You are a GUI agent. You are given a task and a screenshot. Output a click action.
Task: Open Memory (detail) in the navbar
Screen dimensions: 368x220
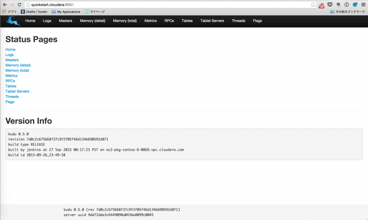92,21
